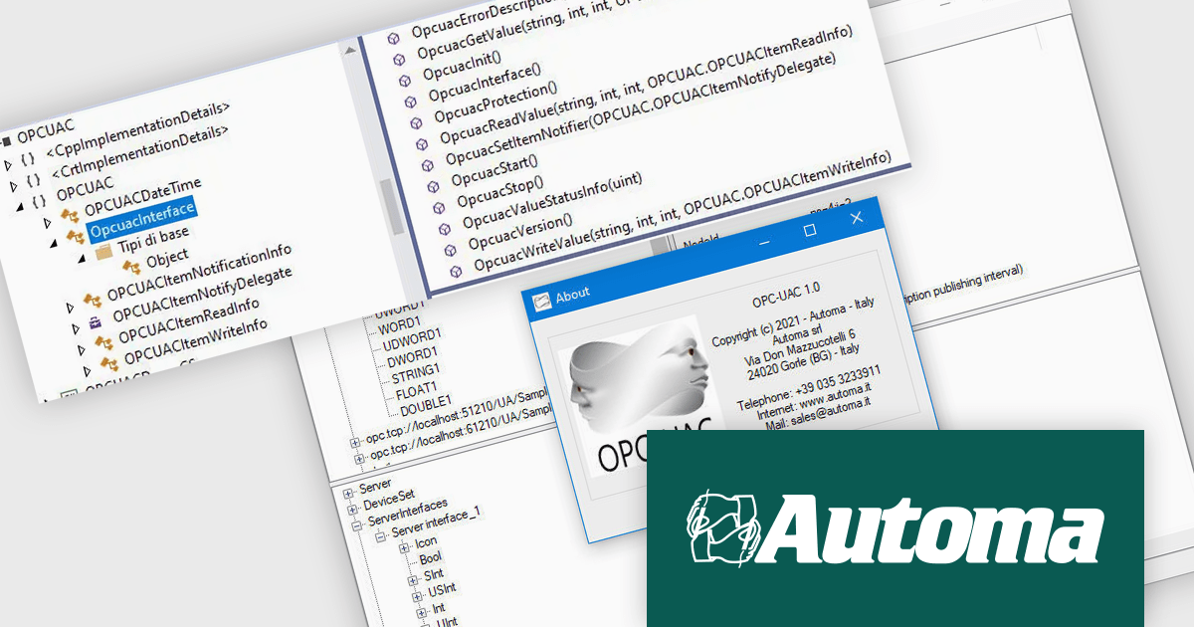Select OpcuacVersion() in the member list
The image size is (1194, 627).
[x=520, y=231]
